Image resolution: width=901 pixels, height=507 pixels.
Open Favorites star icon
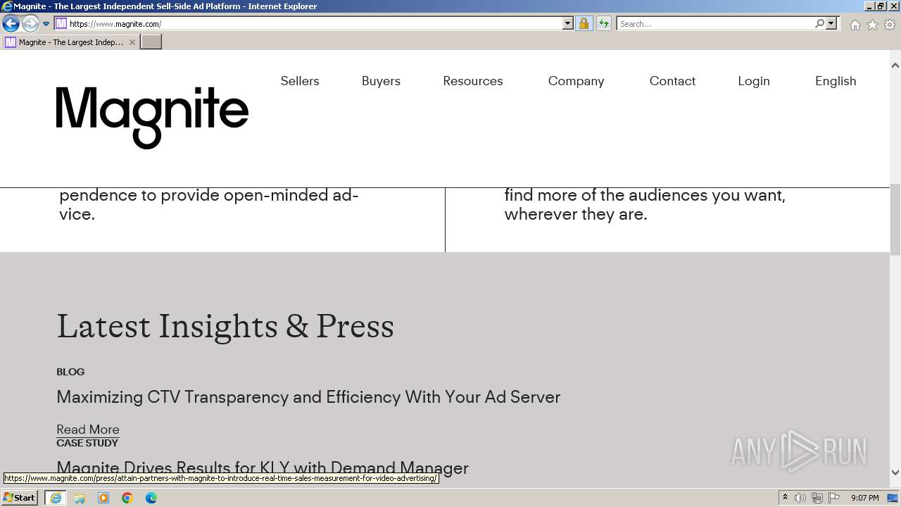[872, 25]
